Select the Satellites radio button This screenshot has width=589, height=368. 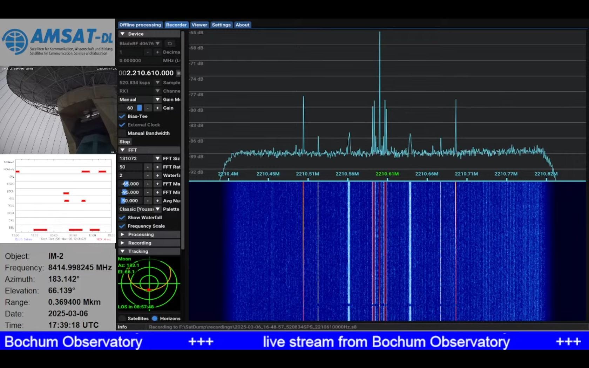[x=122, y=318]
